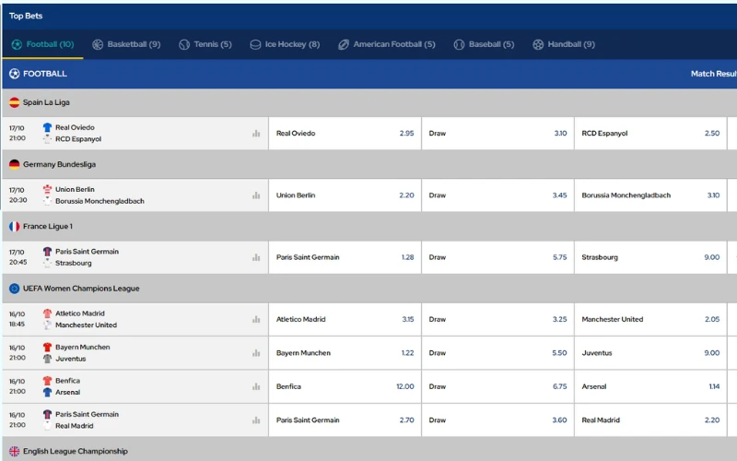Bet on RCD Espanyol at 2.50

point(650,134)
